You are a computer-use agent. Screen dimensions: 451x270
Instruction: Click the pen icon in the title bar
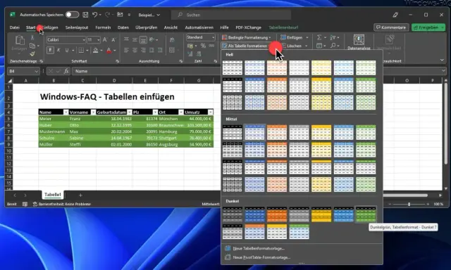pos(396,15)
